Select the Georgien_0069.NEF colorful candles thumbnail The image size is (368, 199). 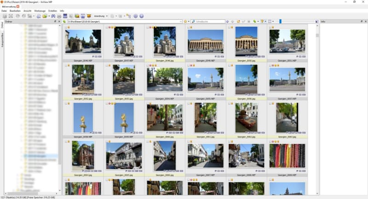(287, 158)
